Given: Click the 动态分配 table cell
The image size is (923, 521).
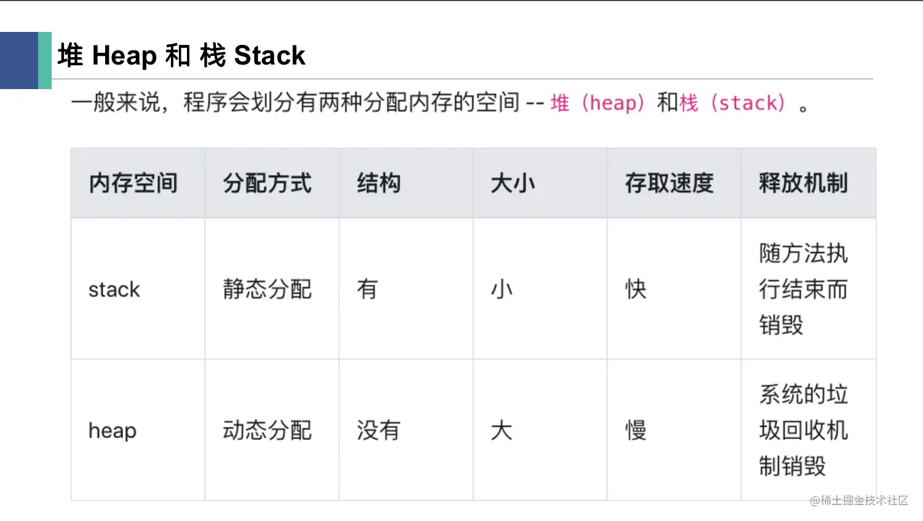Looking at the screenshot, I should pyautogui.click(x=272, y=430).
